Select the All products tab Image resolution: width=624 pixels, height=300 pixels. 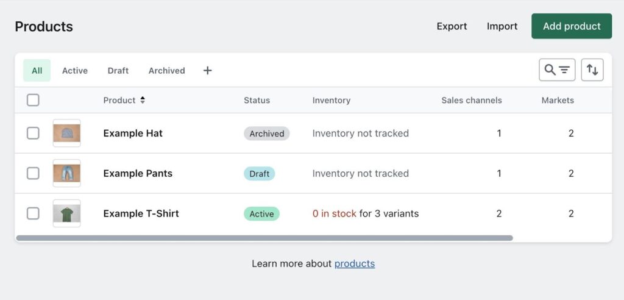pyautogui.click(x=37, y=71)
